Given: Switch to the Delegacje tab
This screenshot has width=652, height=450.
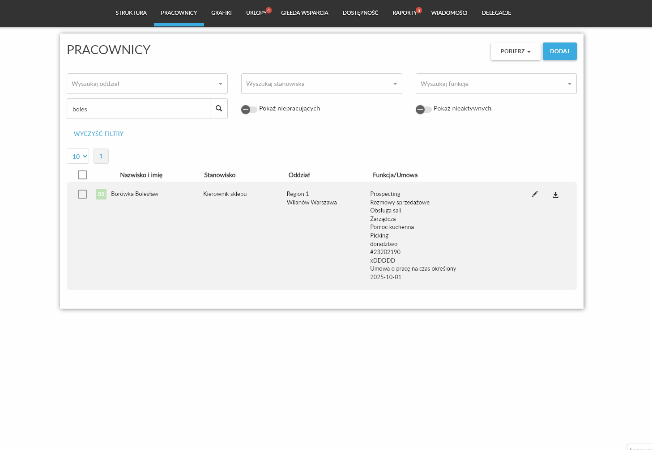Looking at the screenshot, I should click(x=496, y=13).
